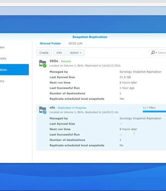Click the nfs location description line

pyautogui.click(x=84, y=112)
